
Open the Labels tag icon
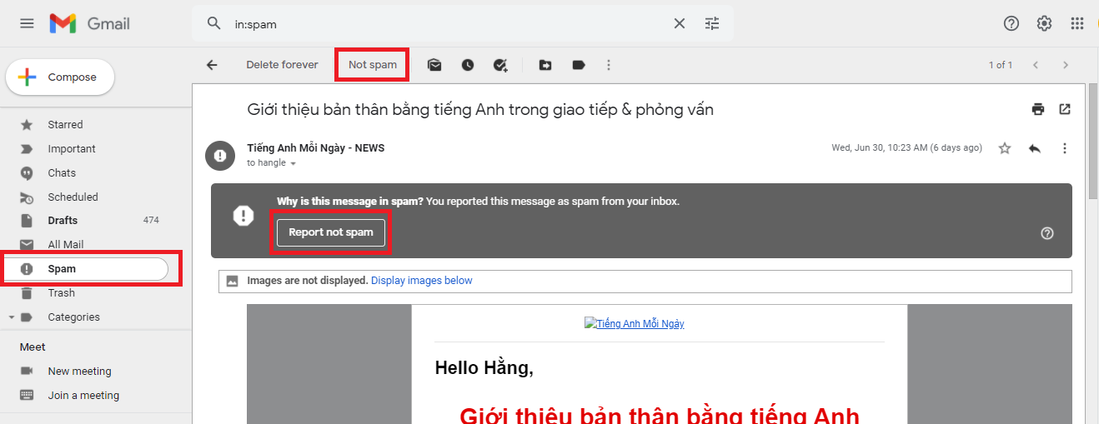coord(579,65)
